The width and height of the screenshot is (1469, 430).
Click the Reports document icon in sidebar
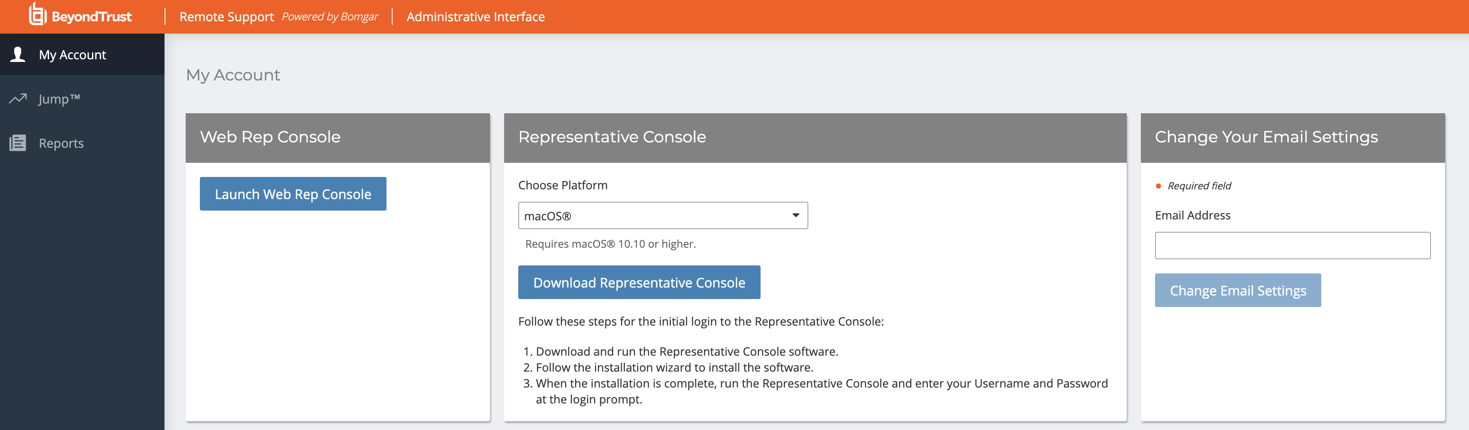coord(18,142)
